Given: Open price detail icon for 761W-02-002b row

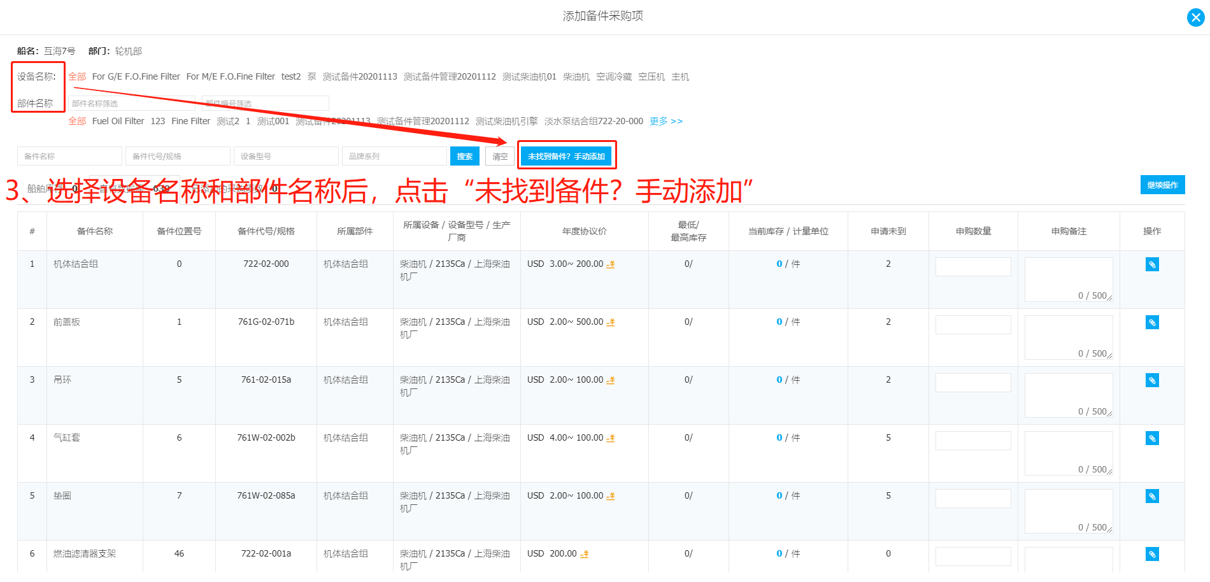Looking at the screenshot, I should (610, 438).
